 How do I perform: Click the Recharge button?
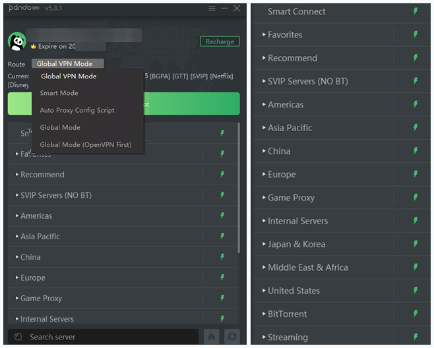coord(220,42)
